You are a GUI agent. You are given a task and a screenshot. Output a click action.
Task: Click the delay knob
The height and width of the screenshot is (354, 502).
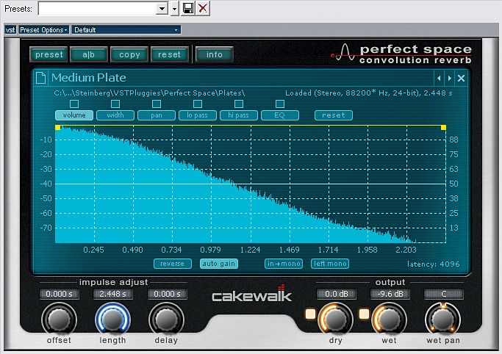click(166, 319)
